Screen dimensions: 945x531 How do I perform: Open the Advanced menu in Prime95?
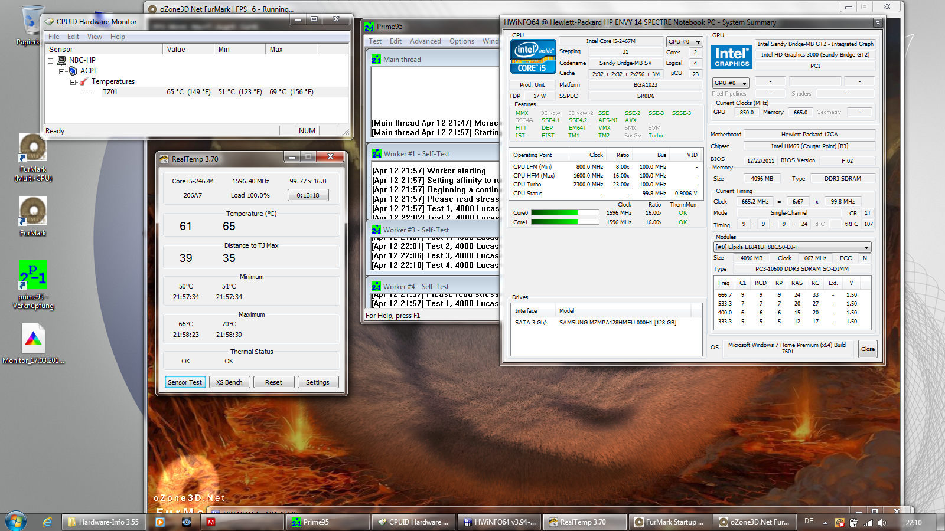click(425, 41)
